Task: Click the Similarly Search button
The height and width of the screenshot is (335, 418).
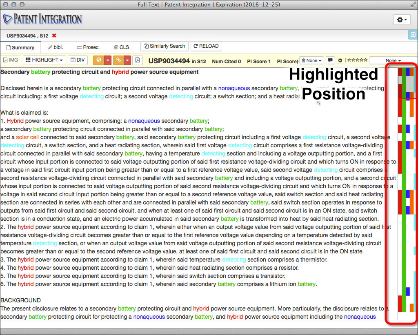Action: tap(164, 46)
